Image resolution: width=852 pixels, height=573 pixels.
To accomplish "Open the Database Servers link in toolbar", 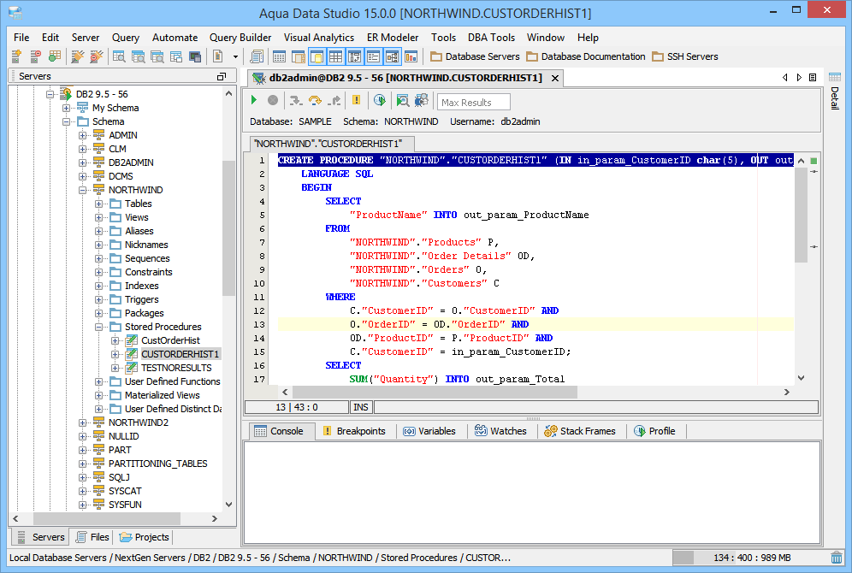I will [x=475, y=56].
